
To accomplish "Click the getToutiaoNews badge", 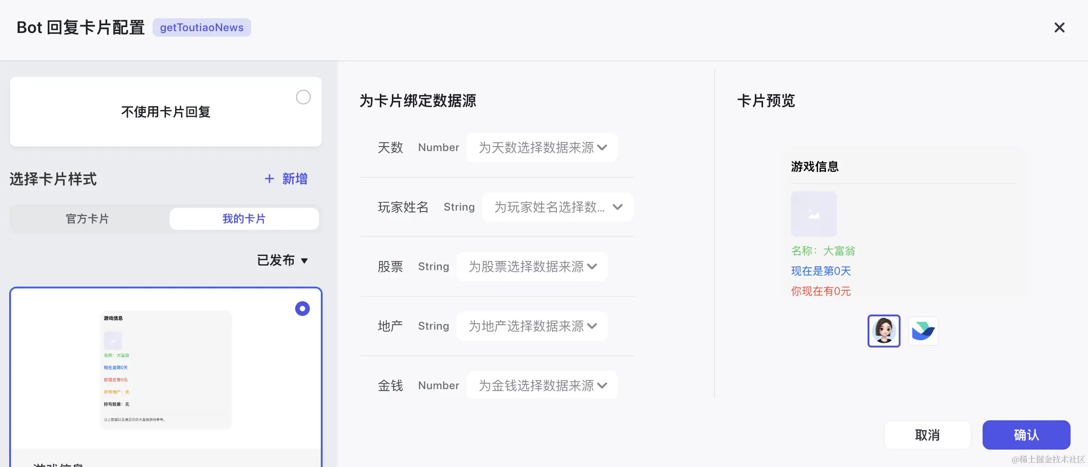I will point(202,27).
